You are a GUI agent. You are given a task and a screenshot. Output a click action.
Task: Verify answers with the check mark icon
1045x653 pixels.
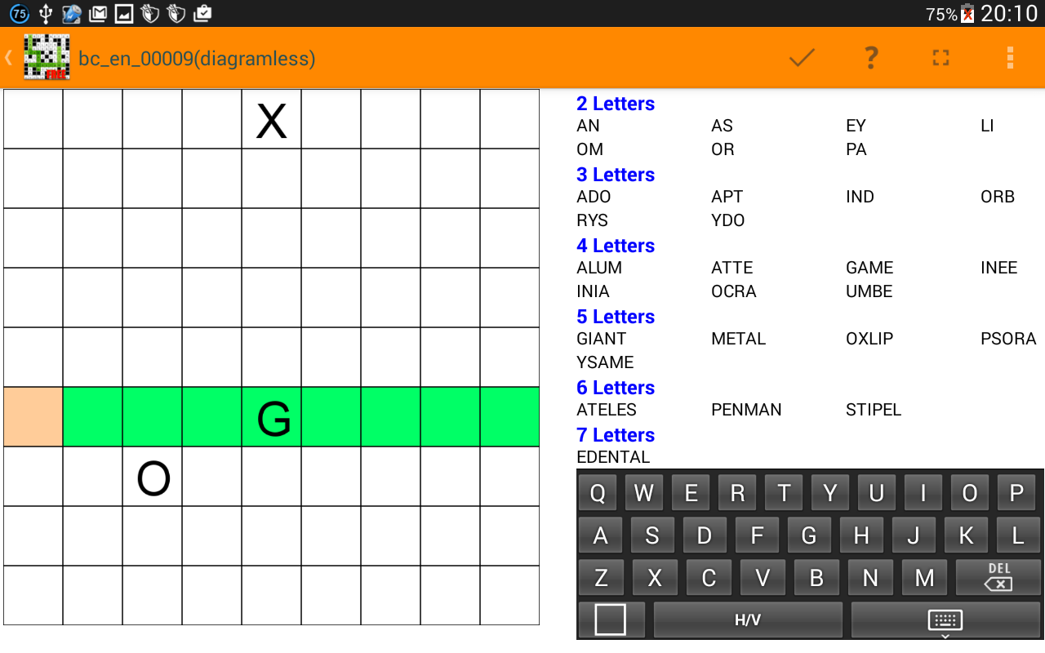click(801, 57)
